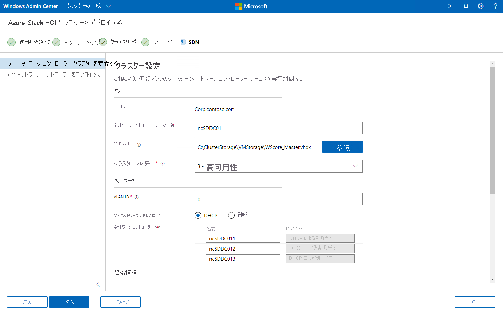The image size is (503, 312).
Task: Click the network controller cluster name field
Action: point(279,128)
